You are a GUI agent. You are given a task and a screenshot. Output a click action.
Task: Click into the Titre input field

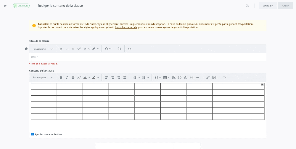[147, 57]
